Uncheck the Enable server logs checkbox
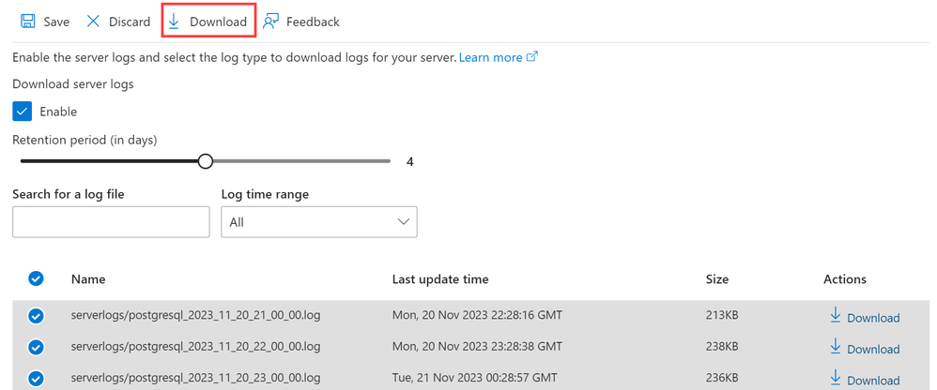This screenshot has width=937, height=390. tap(23, 111)
